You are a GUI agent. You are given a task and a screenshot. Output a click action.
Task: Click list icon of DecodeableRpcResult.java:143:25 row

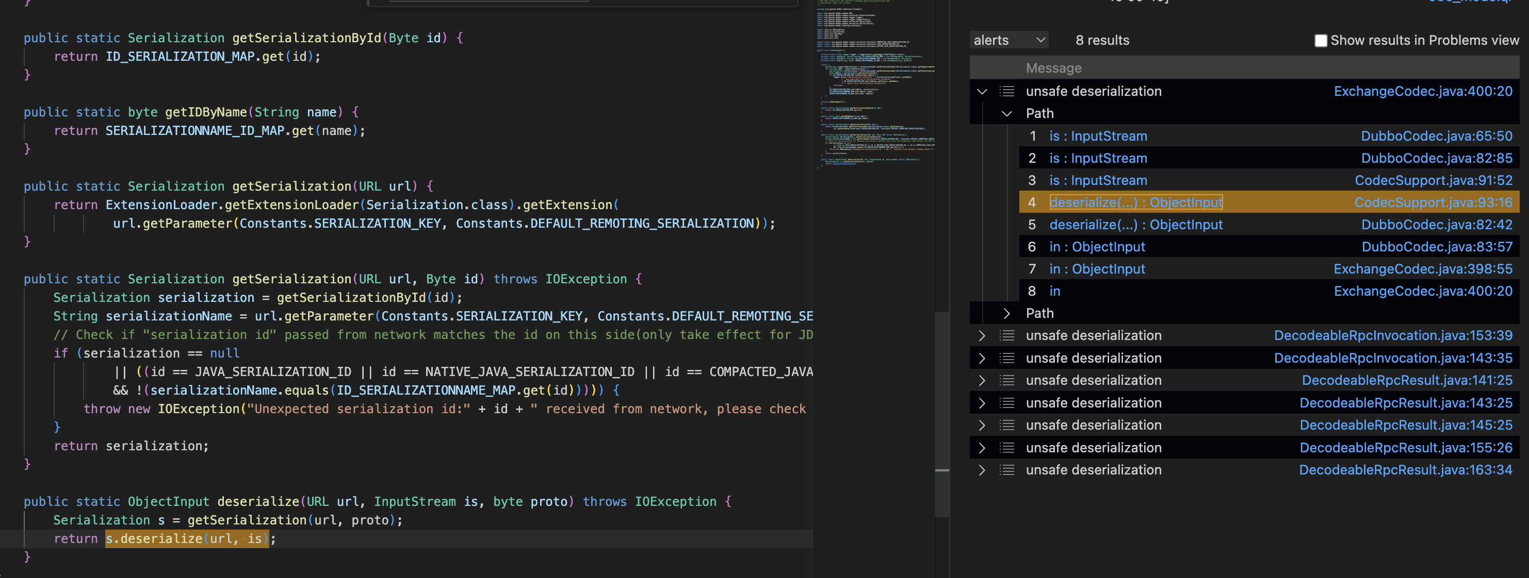click(1006, 403)
